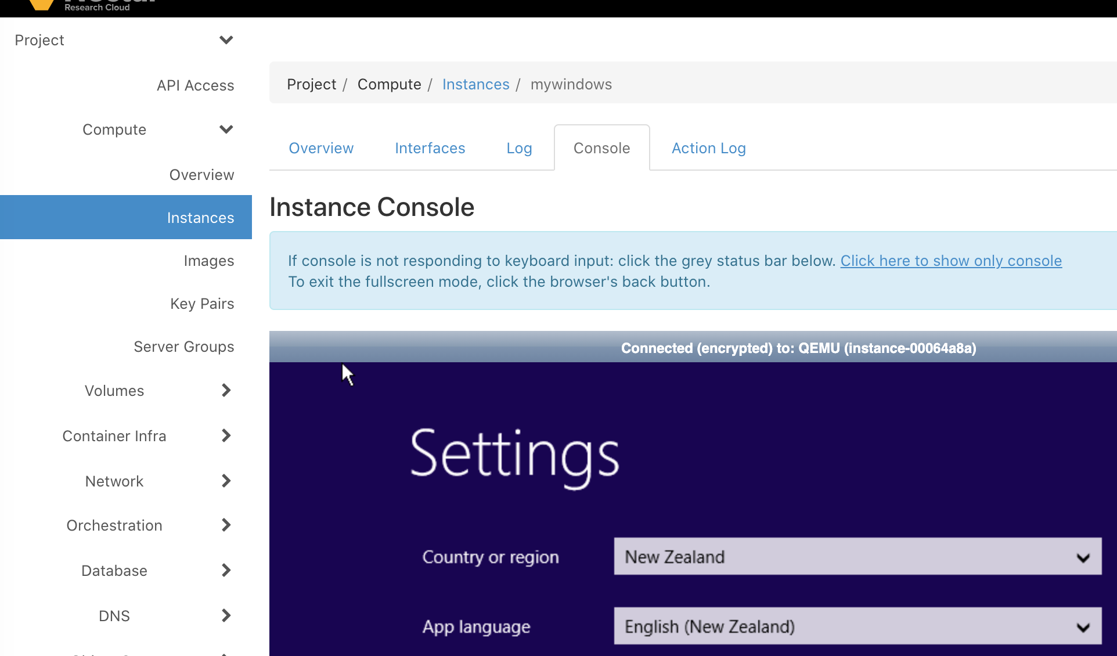1117x656 pixels.
Task: Click the Instances sidebar icon
Action: pyautogui.click(x=200, y=217)
